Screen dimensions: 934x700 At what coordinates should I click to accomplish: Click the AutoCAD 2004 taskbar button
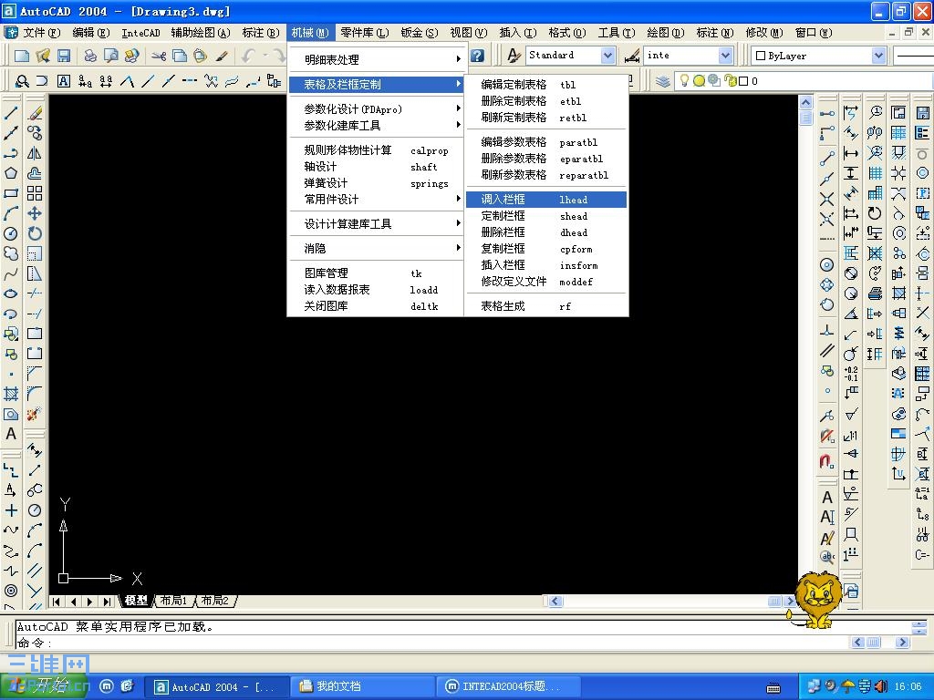point(217,687)
